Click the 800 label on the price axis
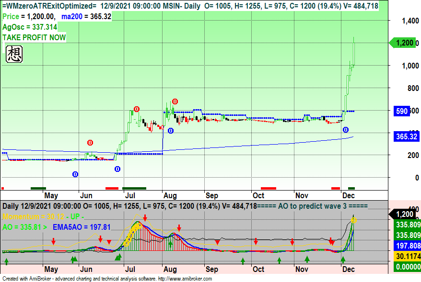The image size is (421, 282). [413, 88]
